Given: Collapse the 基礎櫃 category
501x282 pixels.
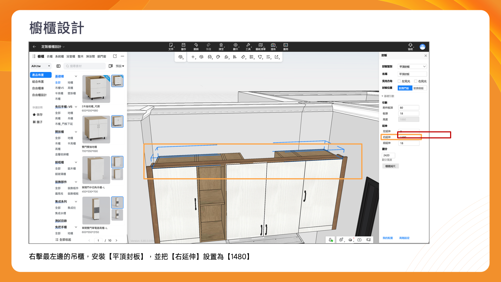Looking at the screenshot, I should (x=76, y=76).
